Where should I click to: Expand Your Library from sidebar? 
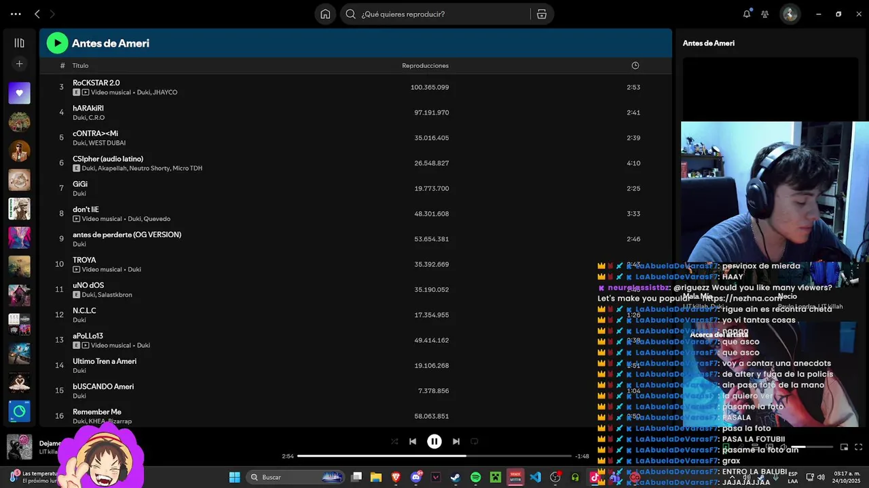coord(19,43)
